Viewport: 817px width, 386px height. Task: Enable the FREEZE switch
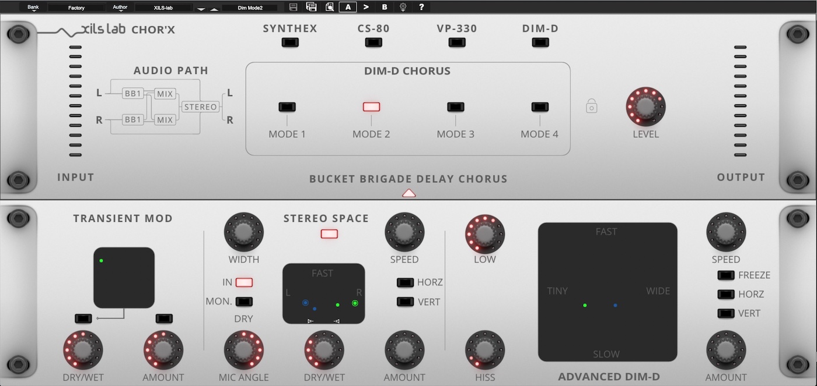(726, 275)
